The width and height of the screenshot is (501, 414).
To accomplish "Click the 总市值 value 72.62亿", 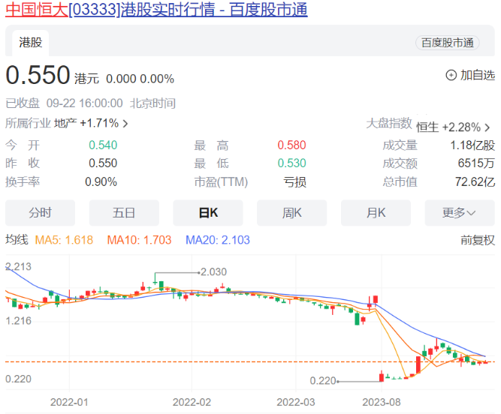I will (475, 181).
